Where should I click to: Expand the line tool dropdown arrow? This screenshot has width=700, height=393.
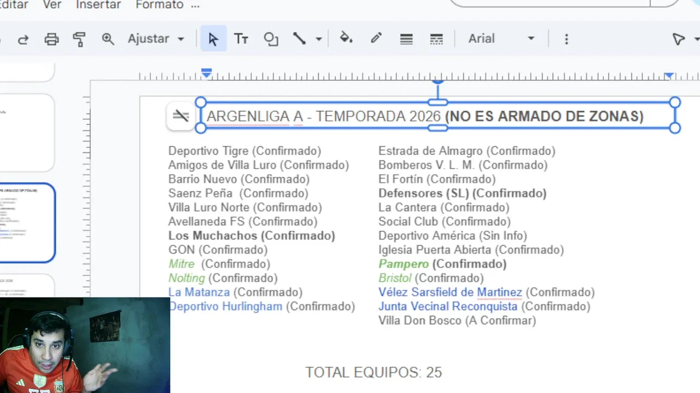[318, 39]
